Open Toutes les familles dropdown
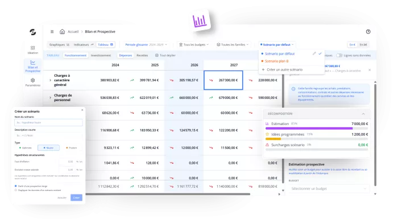The width and height of the screenshot is (398, 224). click(233, 45)
